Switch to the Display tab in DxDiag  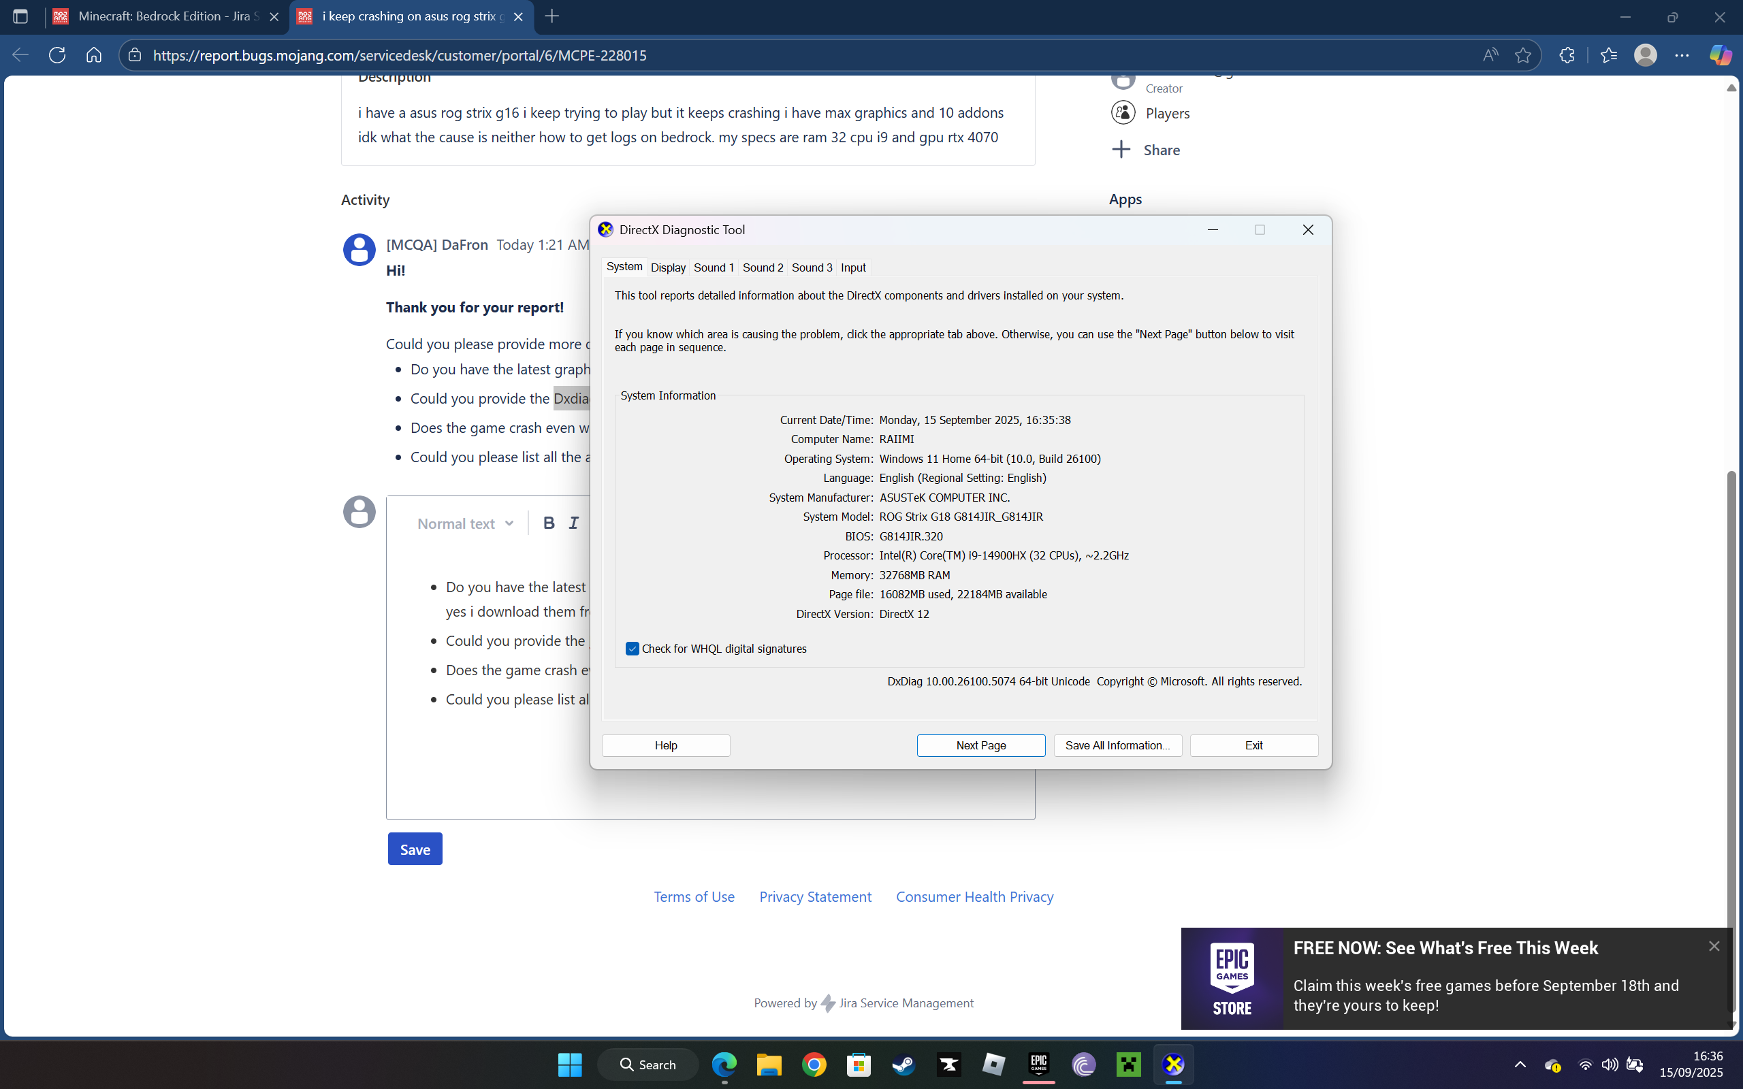tap(668, 267)
